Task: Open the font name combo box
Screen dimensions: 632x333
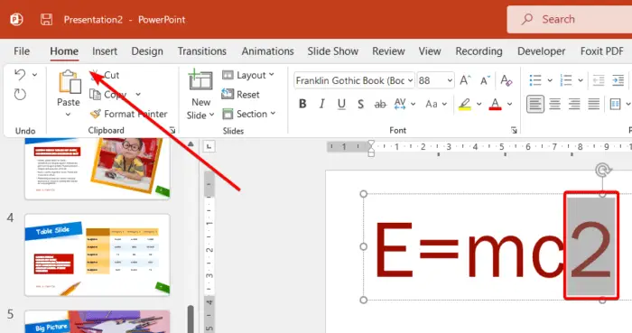Action: click(354, 80)
